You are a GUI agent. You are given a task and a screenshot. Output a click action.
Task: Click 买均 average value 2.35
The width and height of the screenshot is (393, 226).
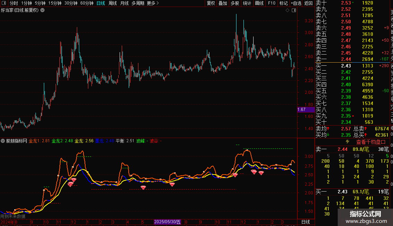coord(346,135)
